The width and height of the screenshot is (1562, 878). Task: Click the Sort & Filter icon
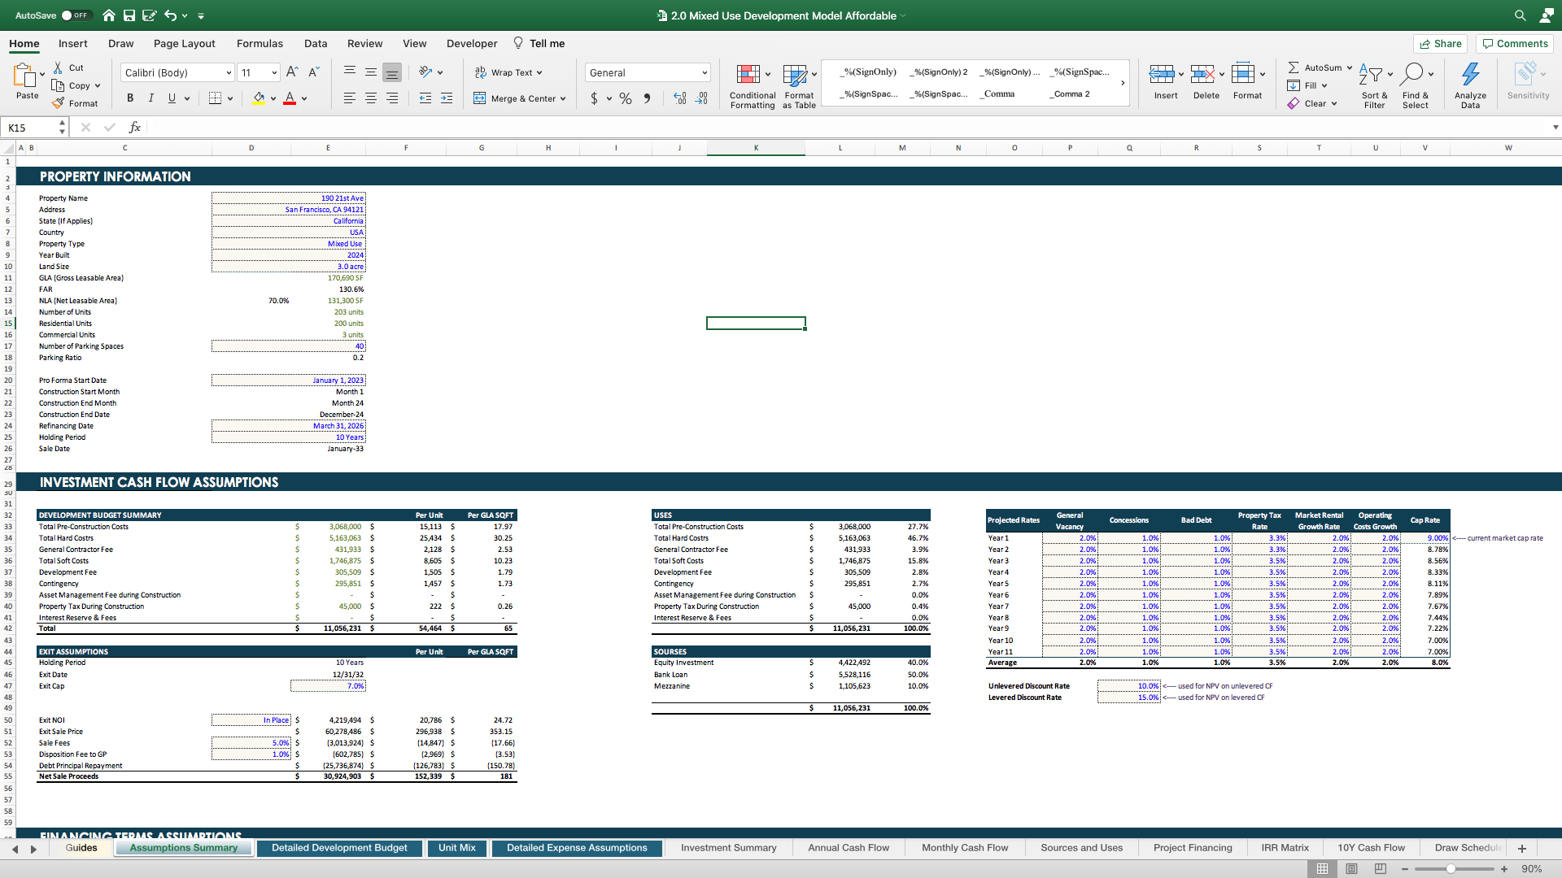point(1371,75)
